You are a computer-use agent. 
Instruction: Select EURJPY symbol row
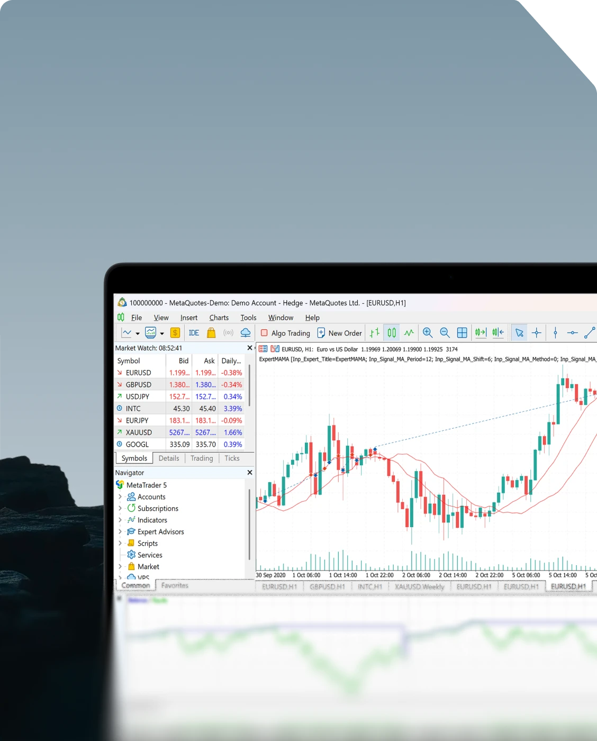pyautogui.click(x=180, y=420)
